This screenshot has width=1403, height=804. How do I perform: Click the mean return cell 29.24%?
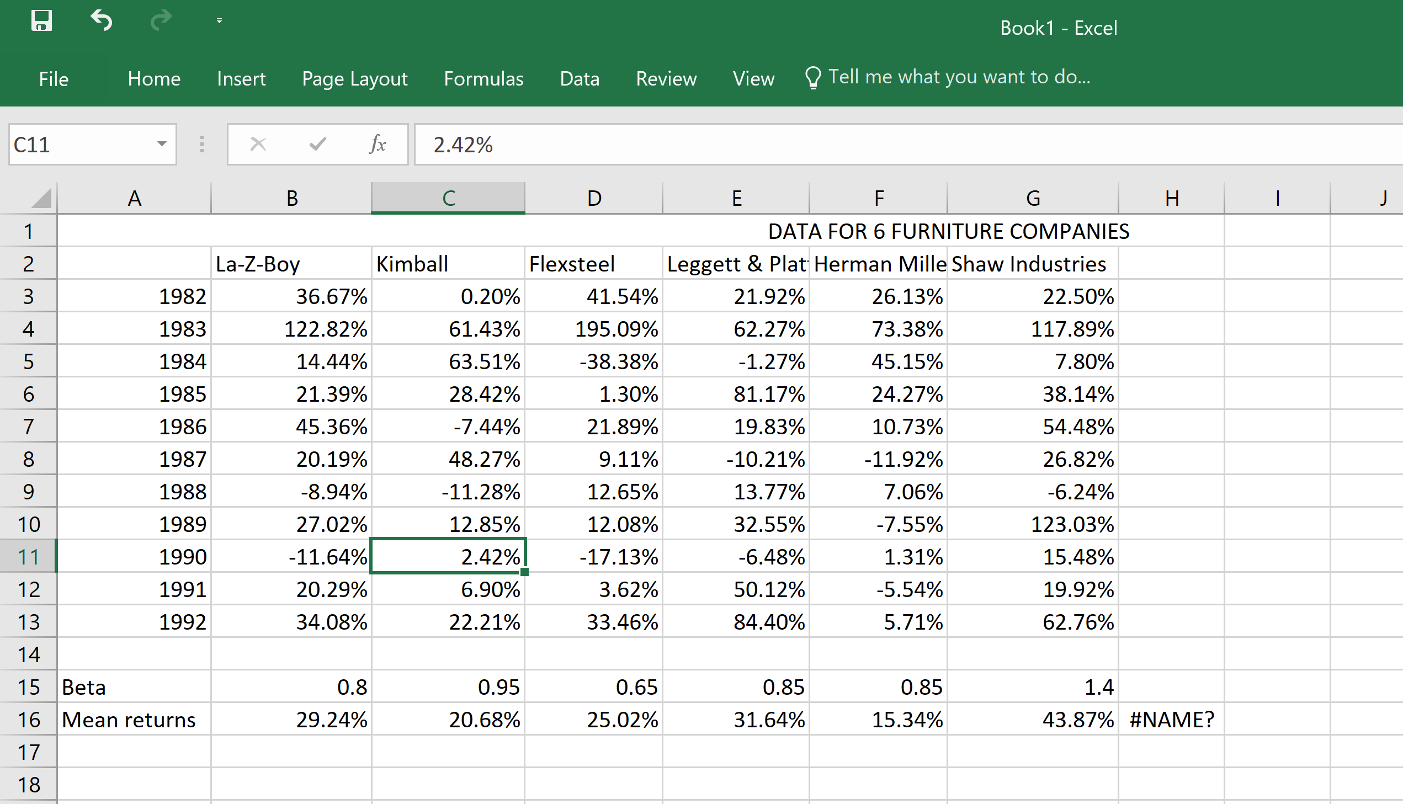pyautogui.click(x=291, y=719)
